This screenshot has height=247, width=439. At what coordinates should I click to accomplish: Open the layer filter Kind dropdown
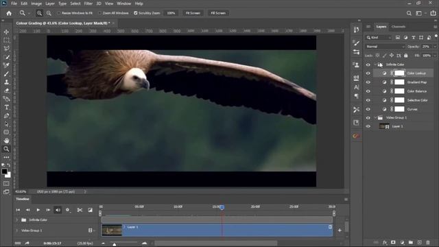point(379,38)
